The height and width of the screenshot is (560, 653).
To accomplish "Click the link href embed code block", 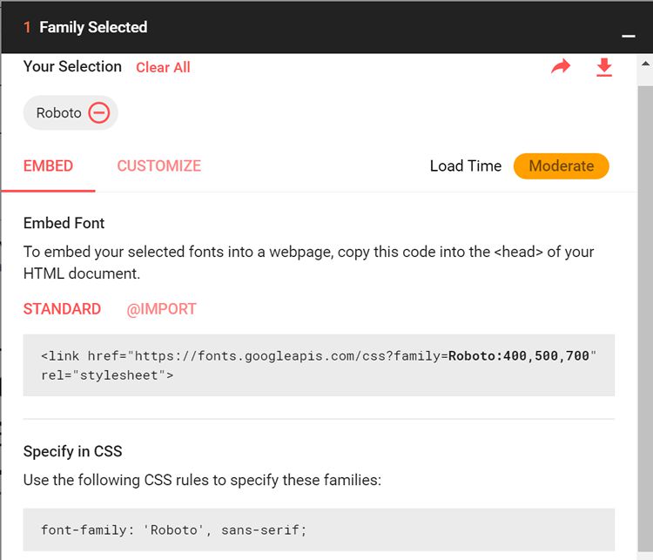I will coord(319,366).
